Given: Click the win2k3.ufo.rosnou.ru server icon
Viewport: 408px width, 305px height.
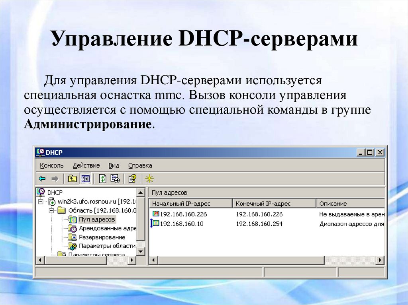Looking at the screenshot, I should [x=52, y=201].
